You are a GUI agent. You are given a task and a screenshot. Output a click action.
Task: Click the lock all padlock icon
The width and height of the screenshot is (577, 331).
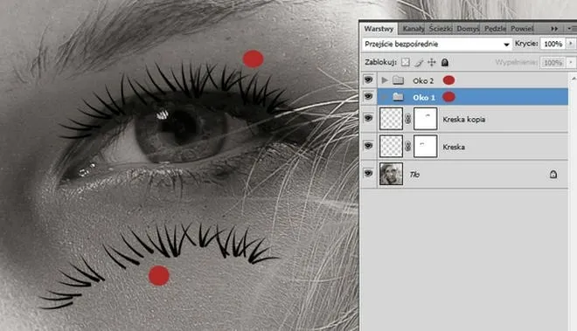445,63
